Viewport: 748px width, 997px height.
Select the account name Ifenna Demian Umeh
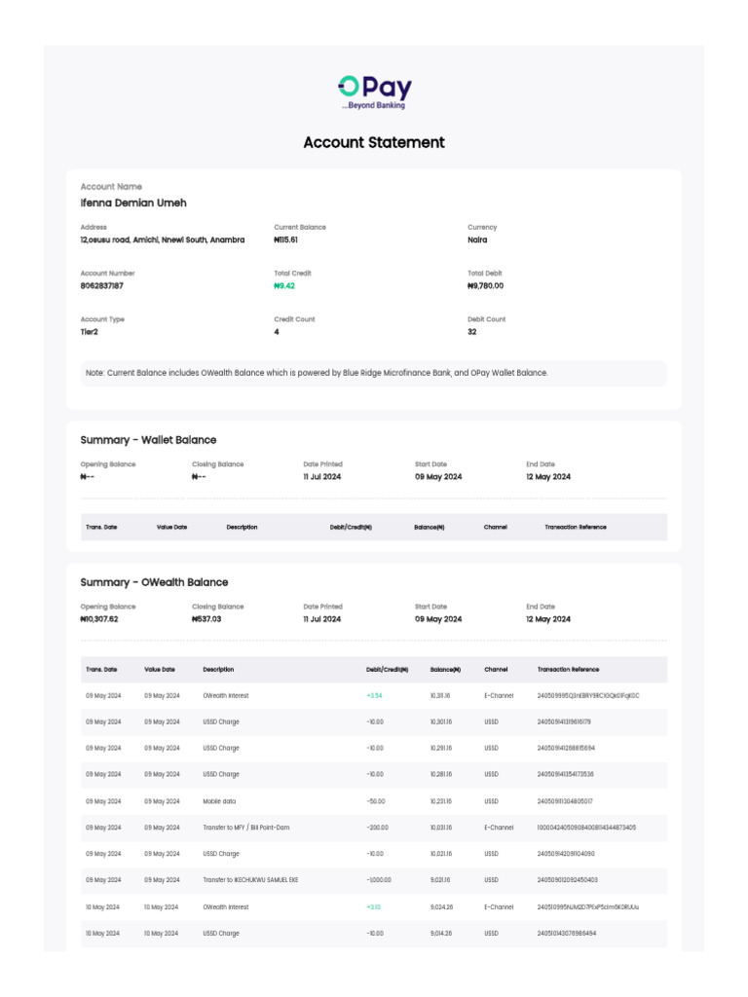[x=133, y=203]
